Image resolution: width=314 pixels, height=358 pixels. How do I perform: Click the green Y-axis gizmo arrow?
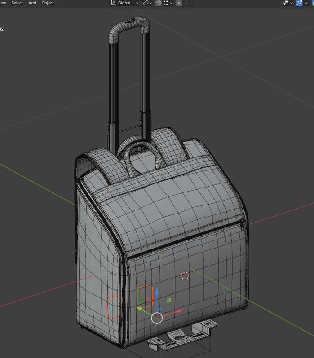pyautogui.click(x=140, y=308)
